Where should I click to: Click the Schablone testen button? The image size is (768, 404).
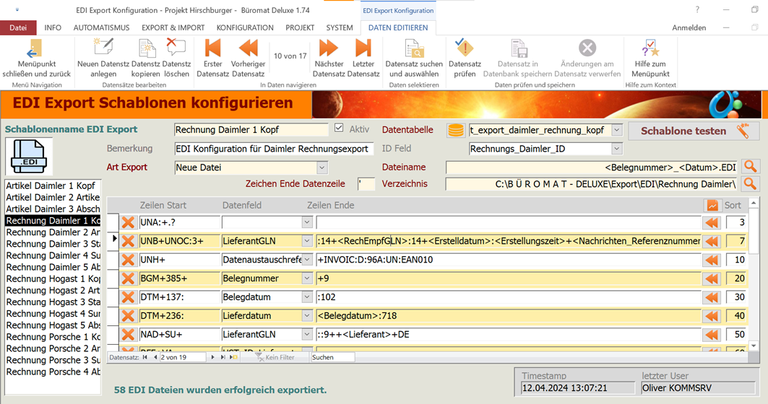[x=694, y=131]
